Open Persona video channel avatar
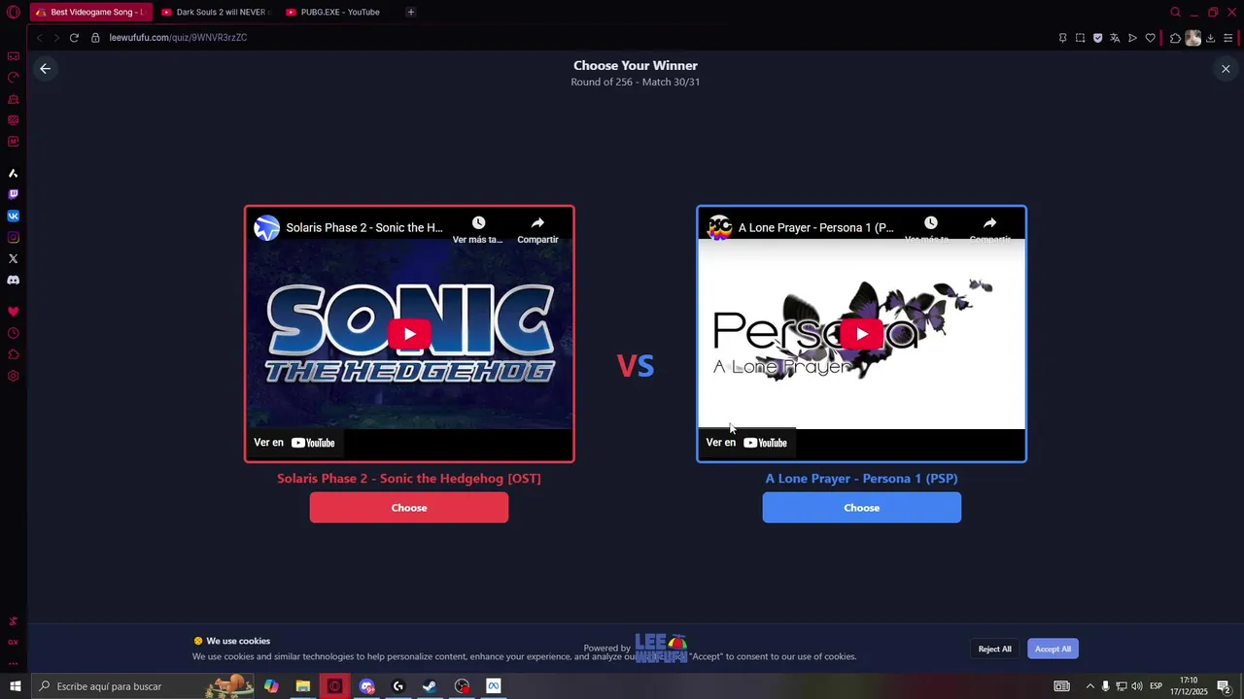The width and height of the screenshot is (1244, 699). (720, 228)
